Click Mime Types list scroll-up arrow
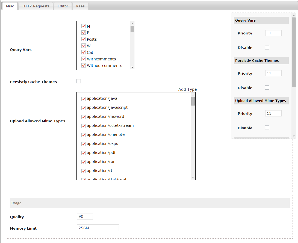 click(193, 95)
